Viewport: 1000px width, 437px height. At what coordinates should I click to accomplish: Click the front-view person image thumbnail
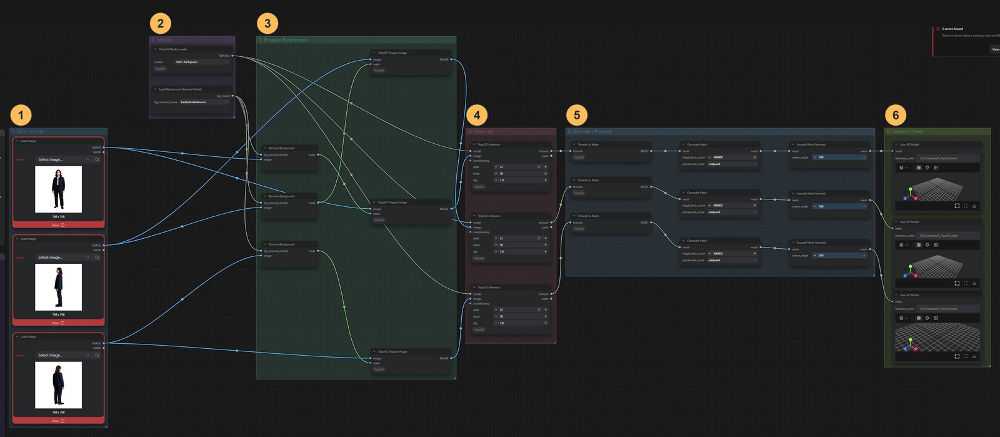(58, 189)
